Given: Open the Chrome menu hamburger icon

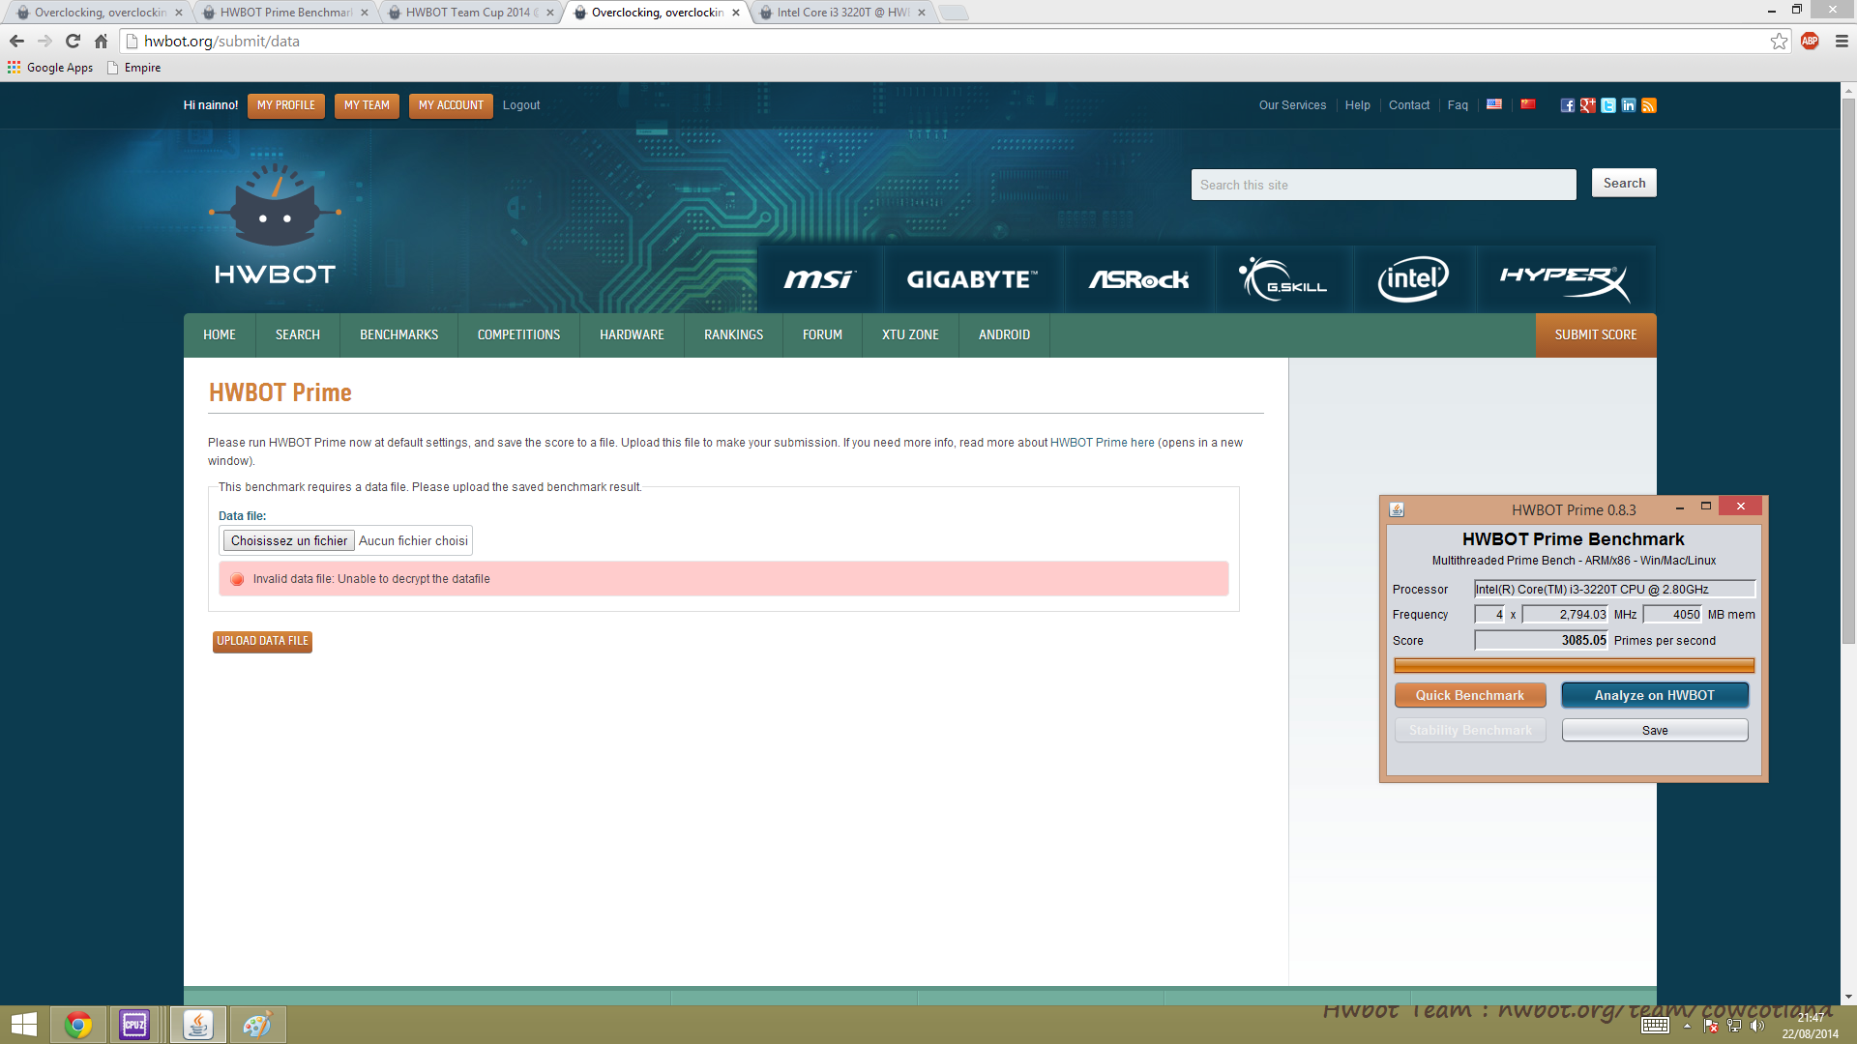Looking at the screenshot, I should (x=1842, y=41).
